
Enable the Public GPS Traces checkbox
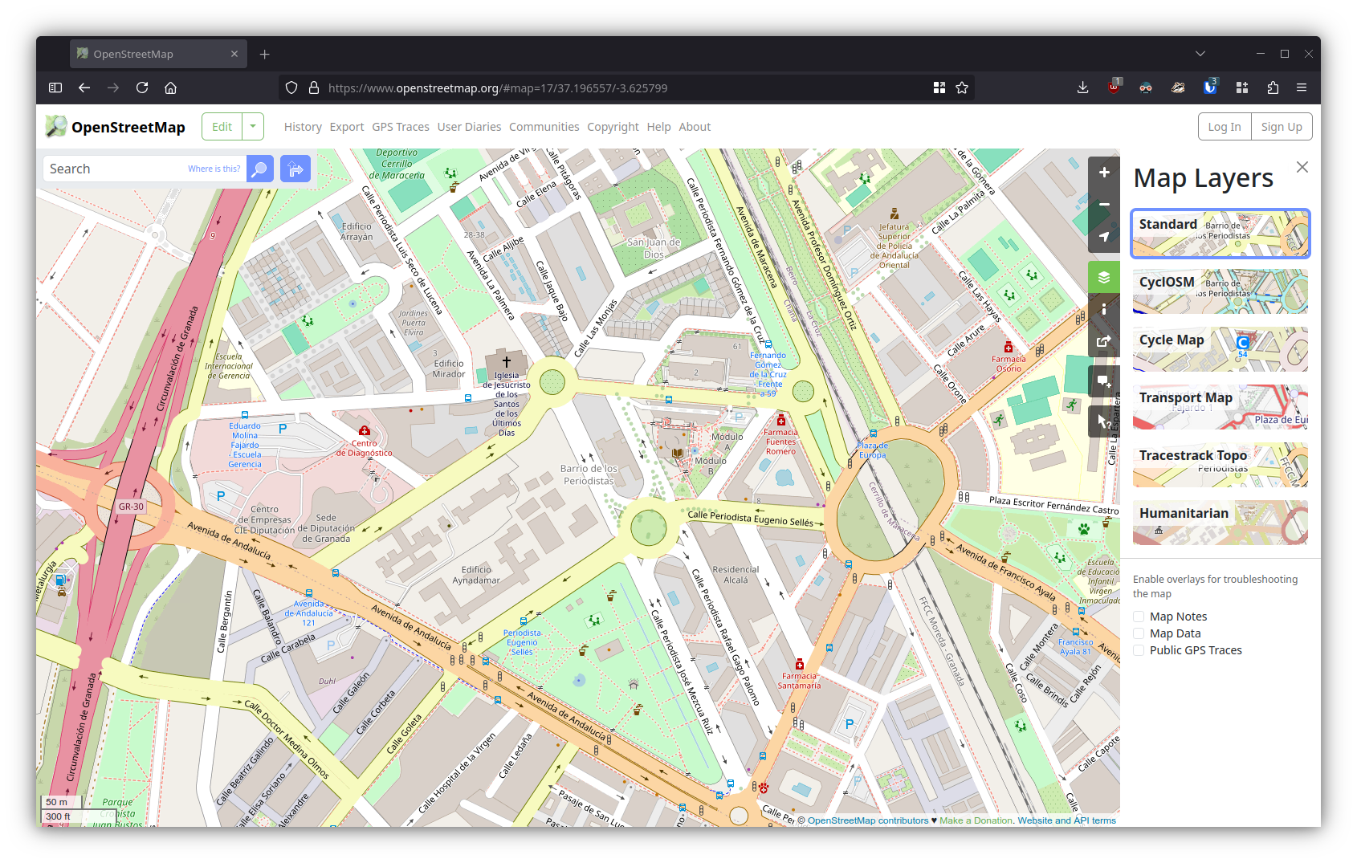pos(1139,650)
